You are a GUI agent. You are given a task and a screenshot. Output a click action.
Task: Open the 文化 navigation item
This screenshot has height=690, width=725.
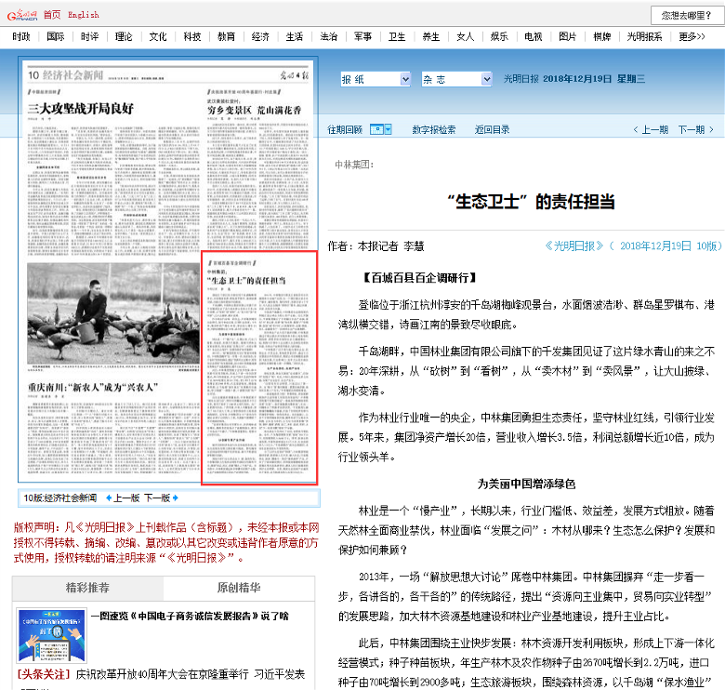coord(158,36)
